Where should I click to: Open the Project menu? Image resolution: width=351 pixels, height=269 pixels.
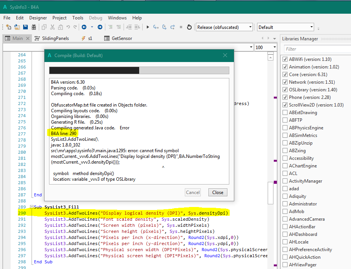click(x=59, y=18)
